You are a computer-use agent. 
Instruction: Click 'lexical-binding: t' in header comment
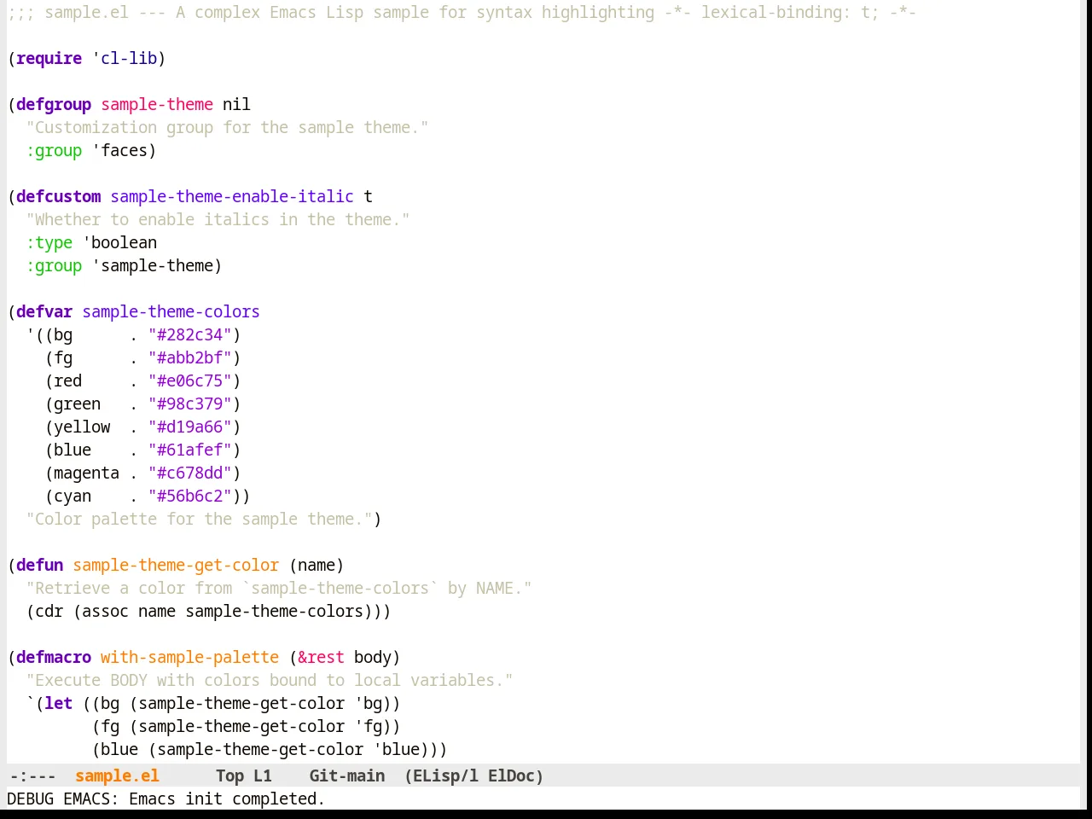[x=786, y=12]
